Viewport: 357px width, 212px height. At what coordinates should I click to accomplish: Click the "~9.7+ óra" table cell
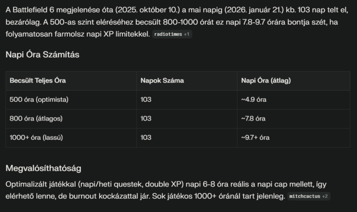click(255, 137)
